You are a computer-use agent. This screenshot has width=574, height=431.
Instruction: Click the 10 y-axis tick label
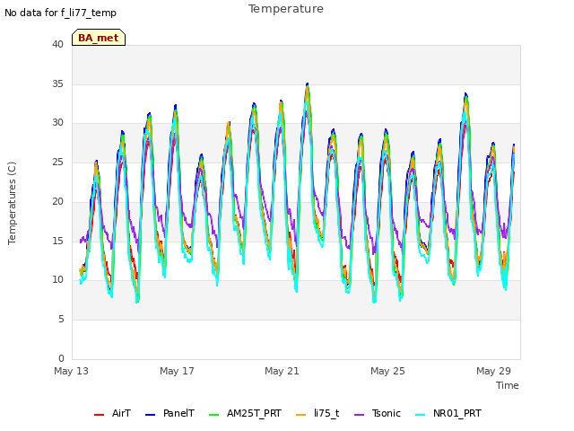click(x=57, y=279)
